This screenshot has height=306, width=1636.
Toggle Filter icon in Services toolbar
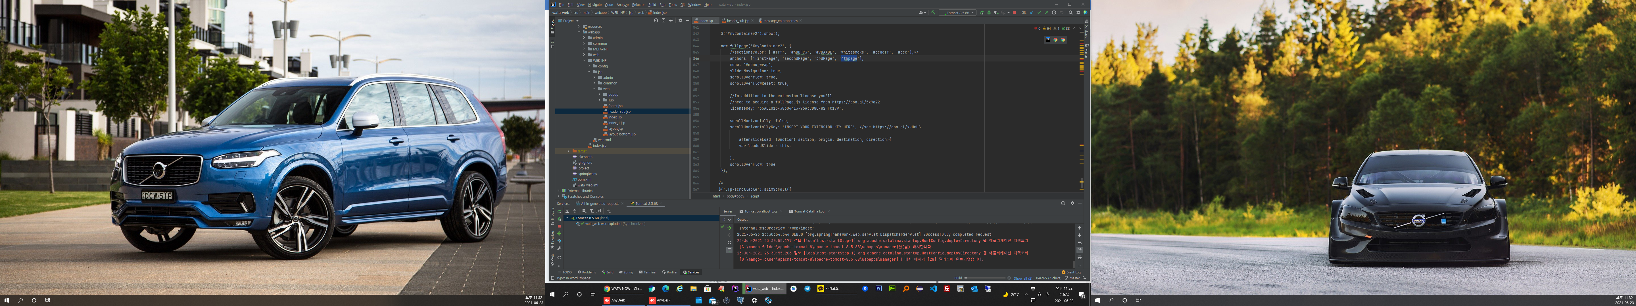[x=591, y=211]
